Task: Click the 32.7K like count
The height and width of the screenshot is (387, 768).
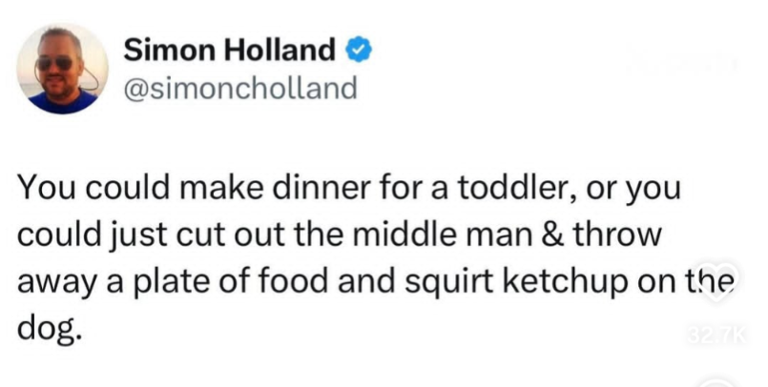Action: pyautogui.click(x=716, y=336)
